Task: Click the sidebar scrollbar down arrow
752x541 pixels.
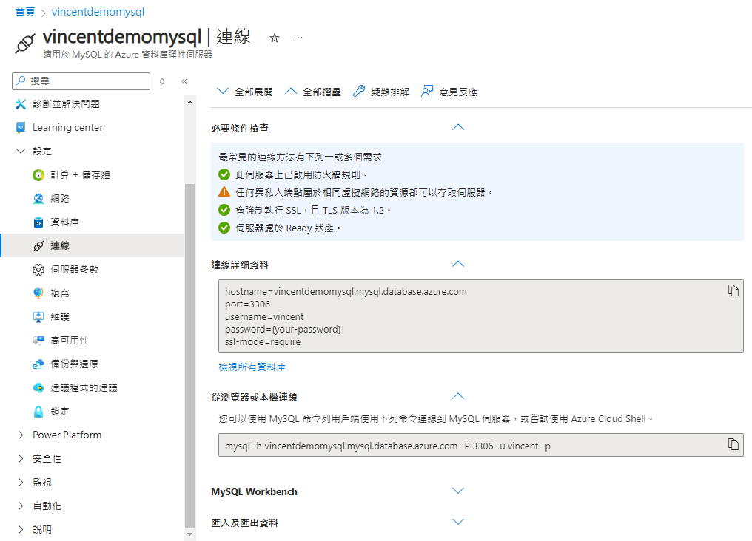Action: coord(189,534)
